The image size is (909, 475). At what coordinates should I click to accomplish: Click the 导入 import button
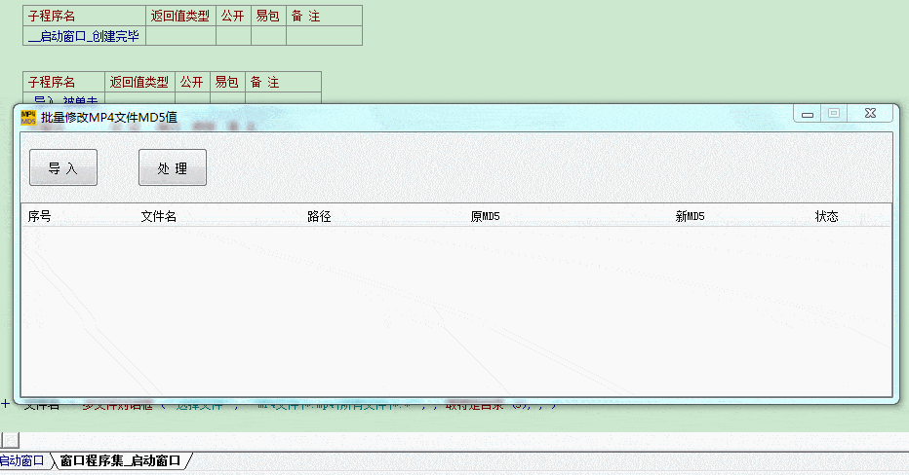click(63, 168)
